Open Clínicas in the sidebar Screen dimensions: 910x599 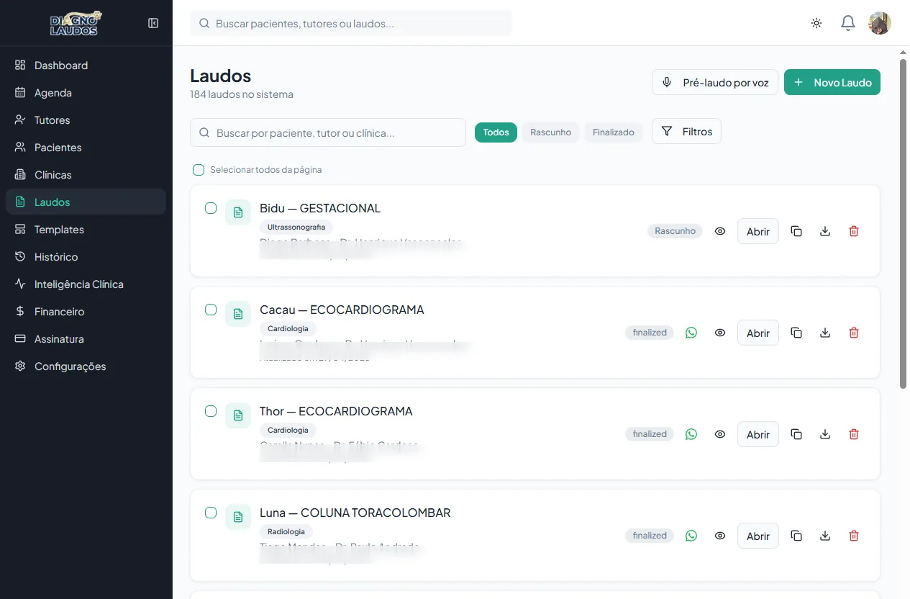tap(86, 175)
